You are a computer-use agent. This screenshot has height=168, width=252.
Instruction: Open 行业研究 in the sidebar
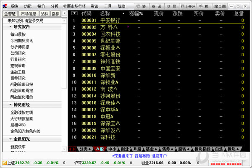[18, 59]
